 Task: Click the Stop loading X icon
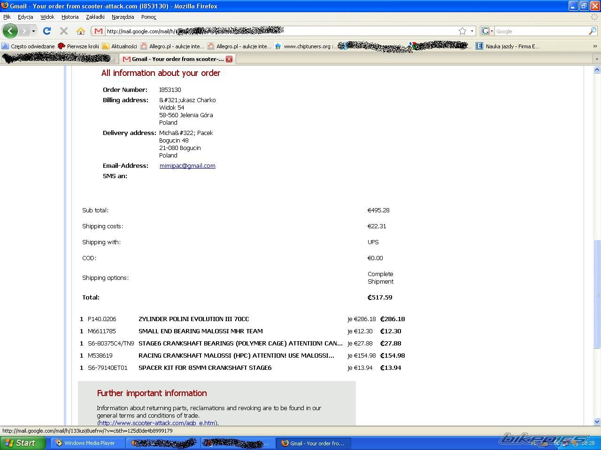pos(64,31)
